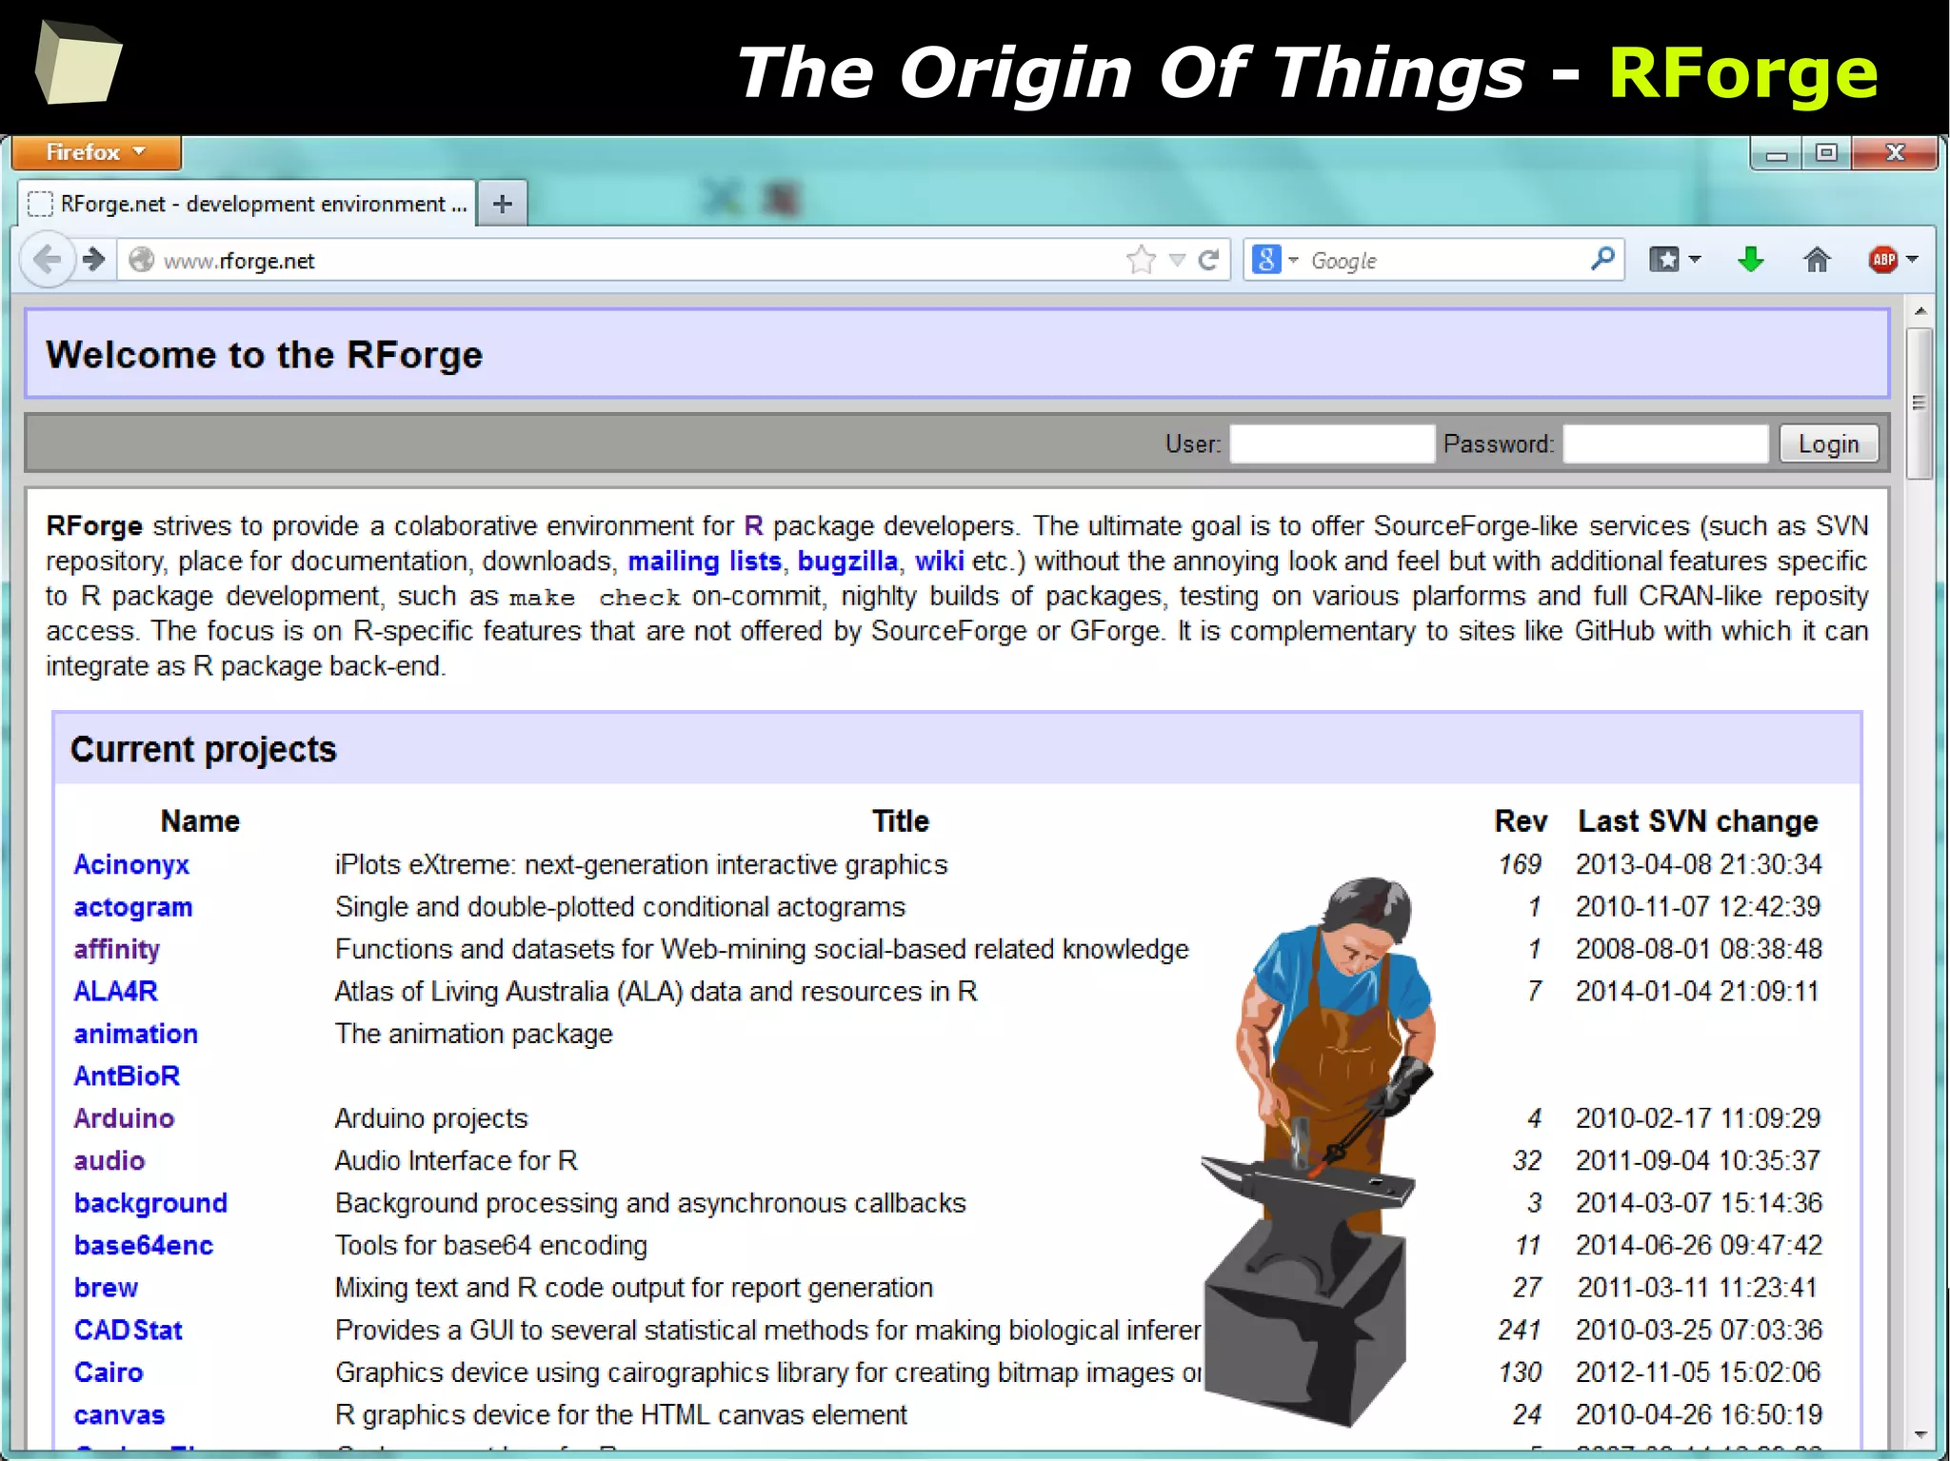This screenshot has width=1950, height=1461.
Task: Open a new tab with plus button
Action: 502,203
